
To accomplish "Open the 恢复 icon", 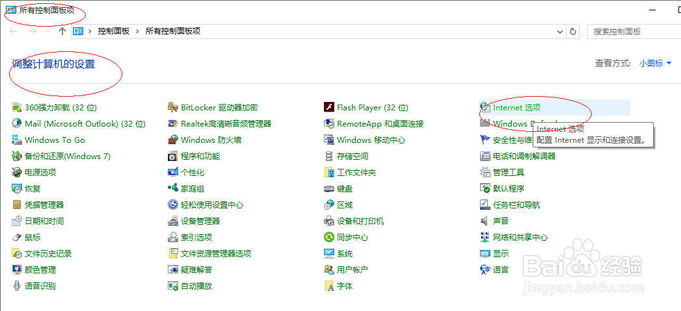I will [x=17, y=189].
